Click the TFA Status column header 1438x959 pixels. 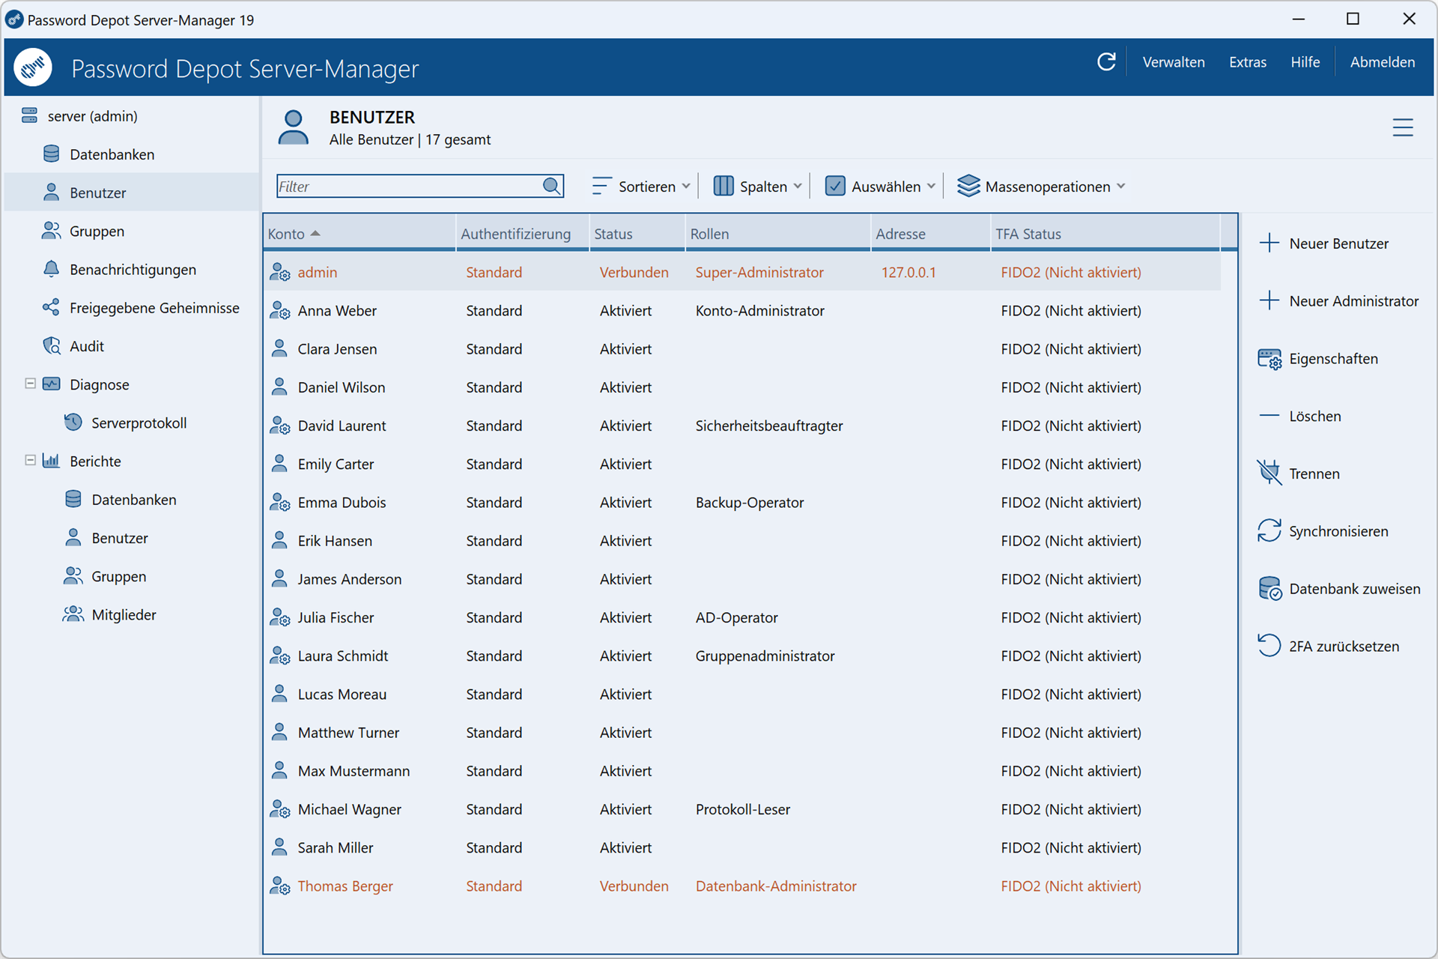pyautogui.click(x=1105, y=233)
